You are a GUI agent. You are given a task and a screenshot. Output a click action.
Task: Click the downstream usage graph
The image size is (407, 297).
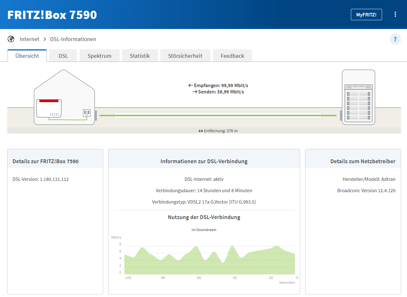click(209, 260)
